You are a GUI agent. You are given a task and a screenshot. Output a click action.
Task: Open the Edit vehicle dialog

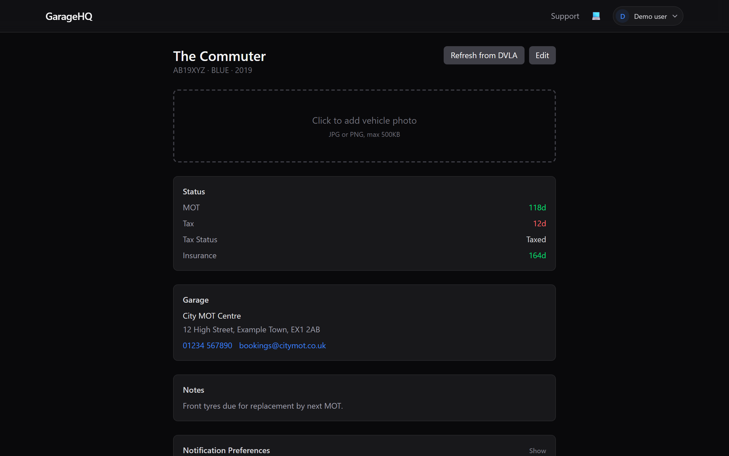tap(542, 55)
